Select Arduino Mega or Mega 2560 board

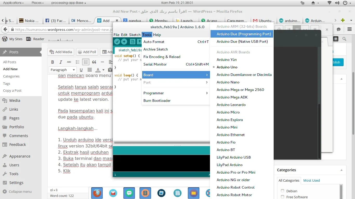(242, 90)
